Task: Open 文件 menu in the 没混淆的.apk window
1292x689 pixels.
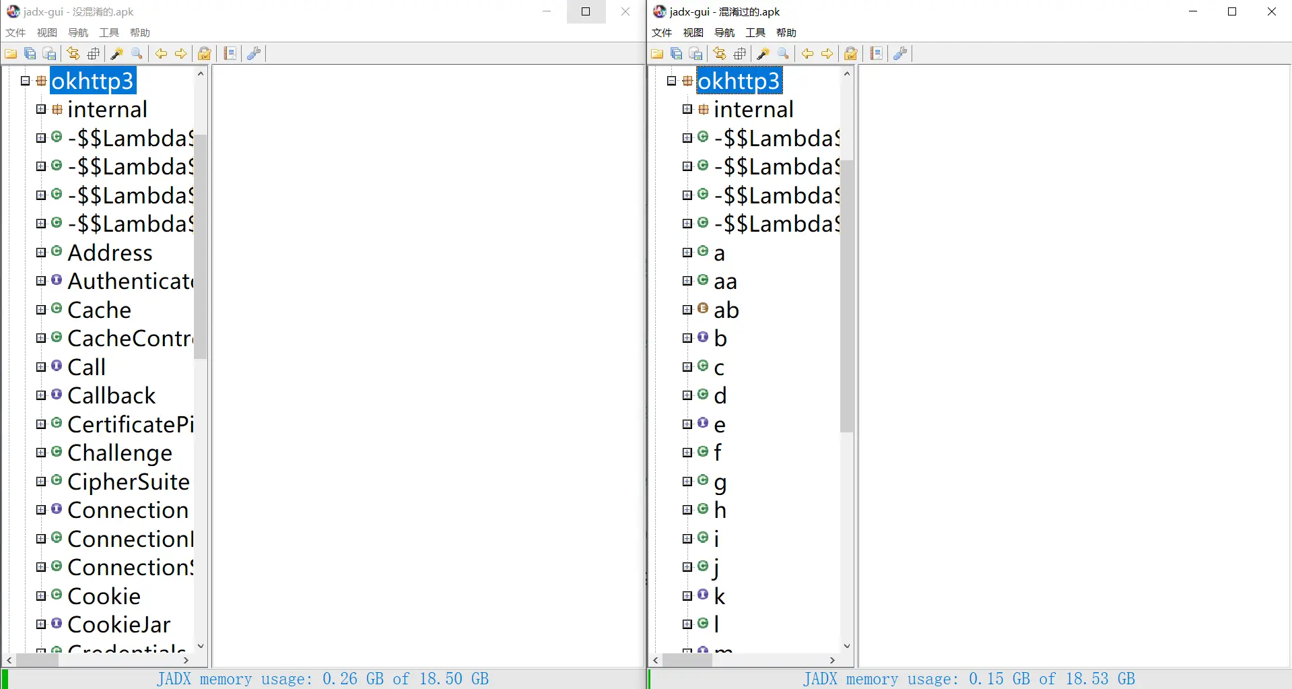Action: coord(15,32)
